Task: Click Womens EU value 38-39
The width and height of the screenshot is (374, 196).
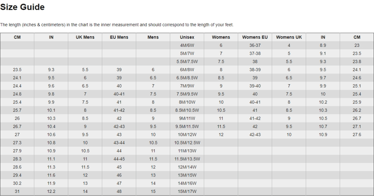Action: pos(255,70)
